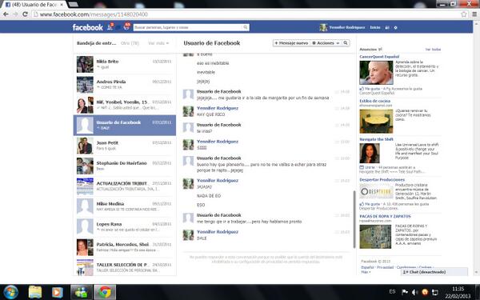
Task: Open the Acciones dropdown
Action: [x=326, y=43]
